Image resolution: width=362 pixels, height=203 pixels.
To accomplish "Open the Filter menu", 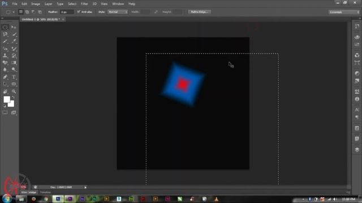I will pos(84,4).
